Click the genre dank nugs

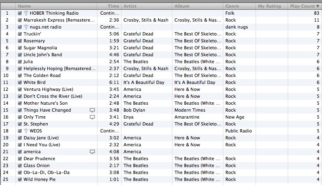[236, 27]
